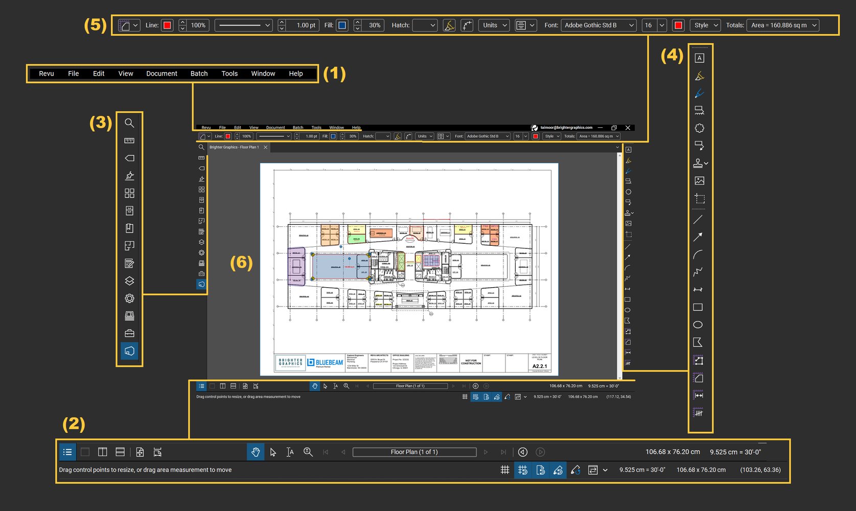Select the Cloud markup tool
Viewport: 856px width, 511px height.
coord(699,128)
